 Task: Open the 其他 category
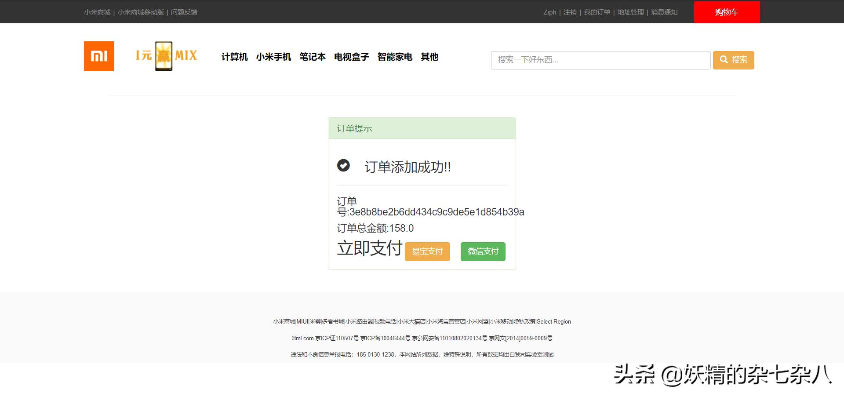pyautogui.click(x=429, y=57)
